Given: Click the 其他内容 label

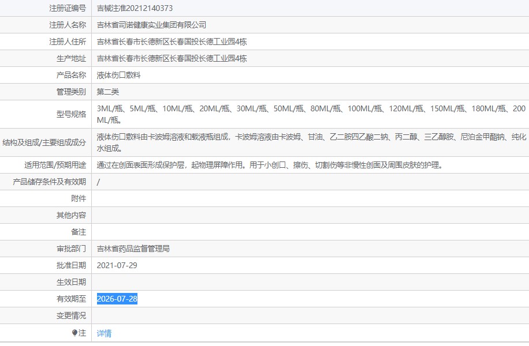Looking at the screenshot, I should (x=71, y=215).
